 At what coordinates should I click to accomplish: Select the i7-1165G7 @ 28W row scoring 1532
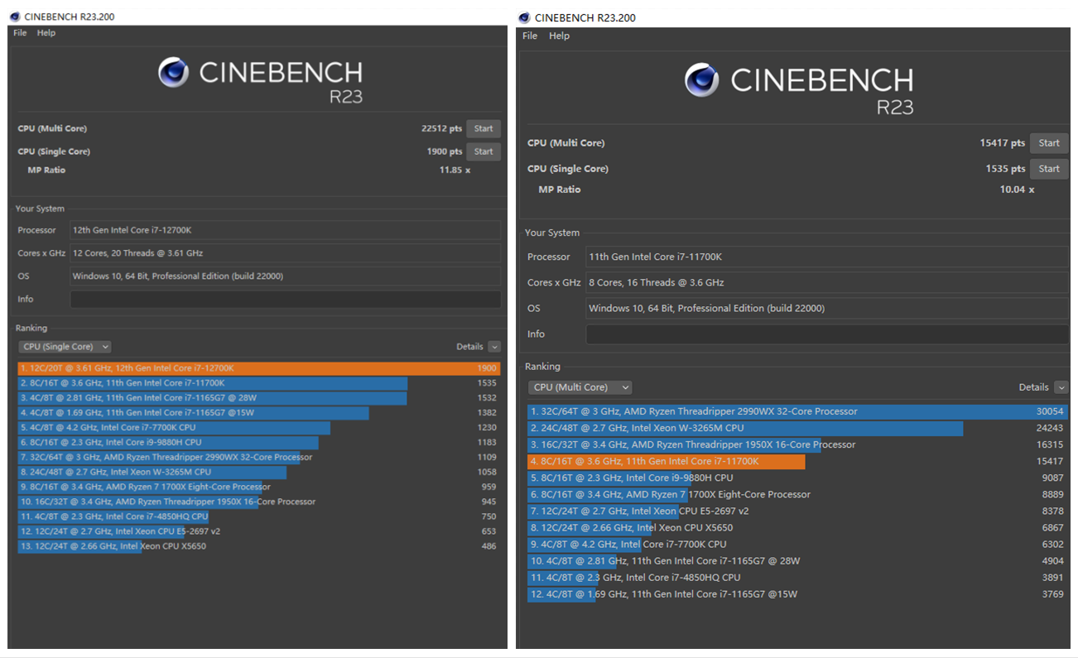point(259,398)
